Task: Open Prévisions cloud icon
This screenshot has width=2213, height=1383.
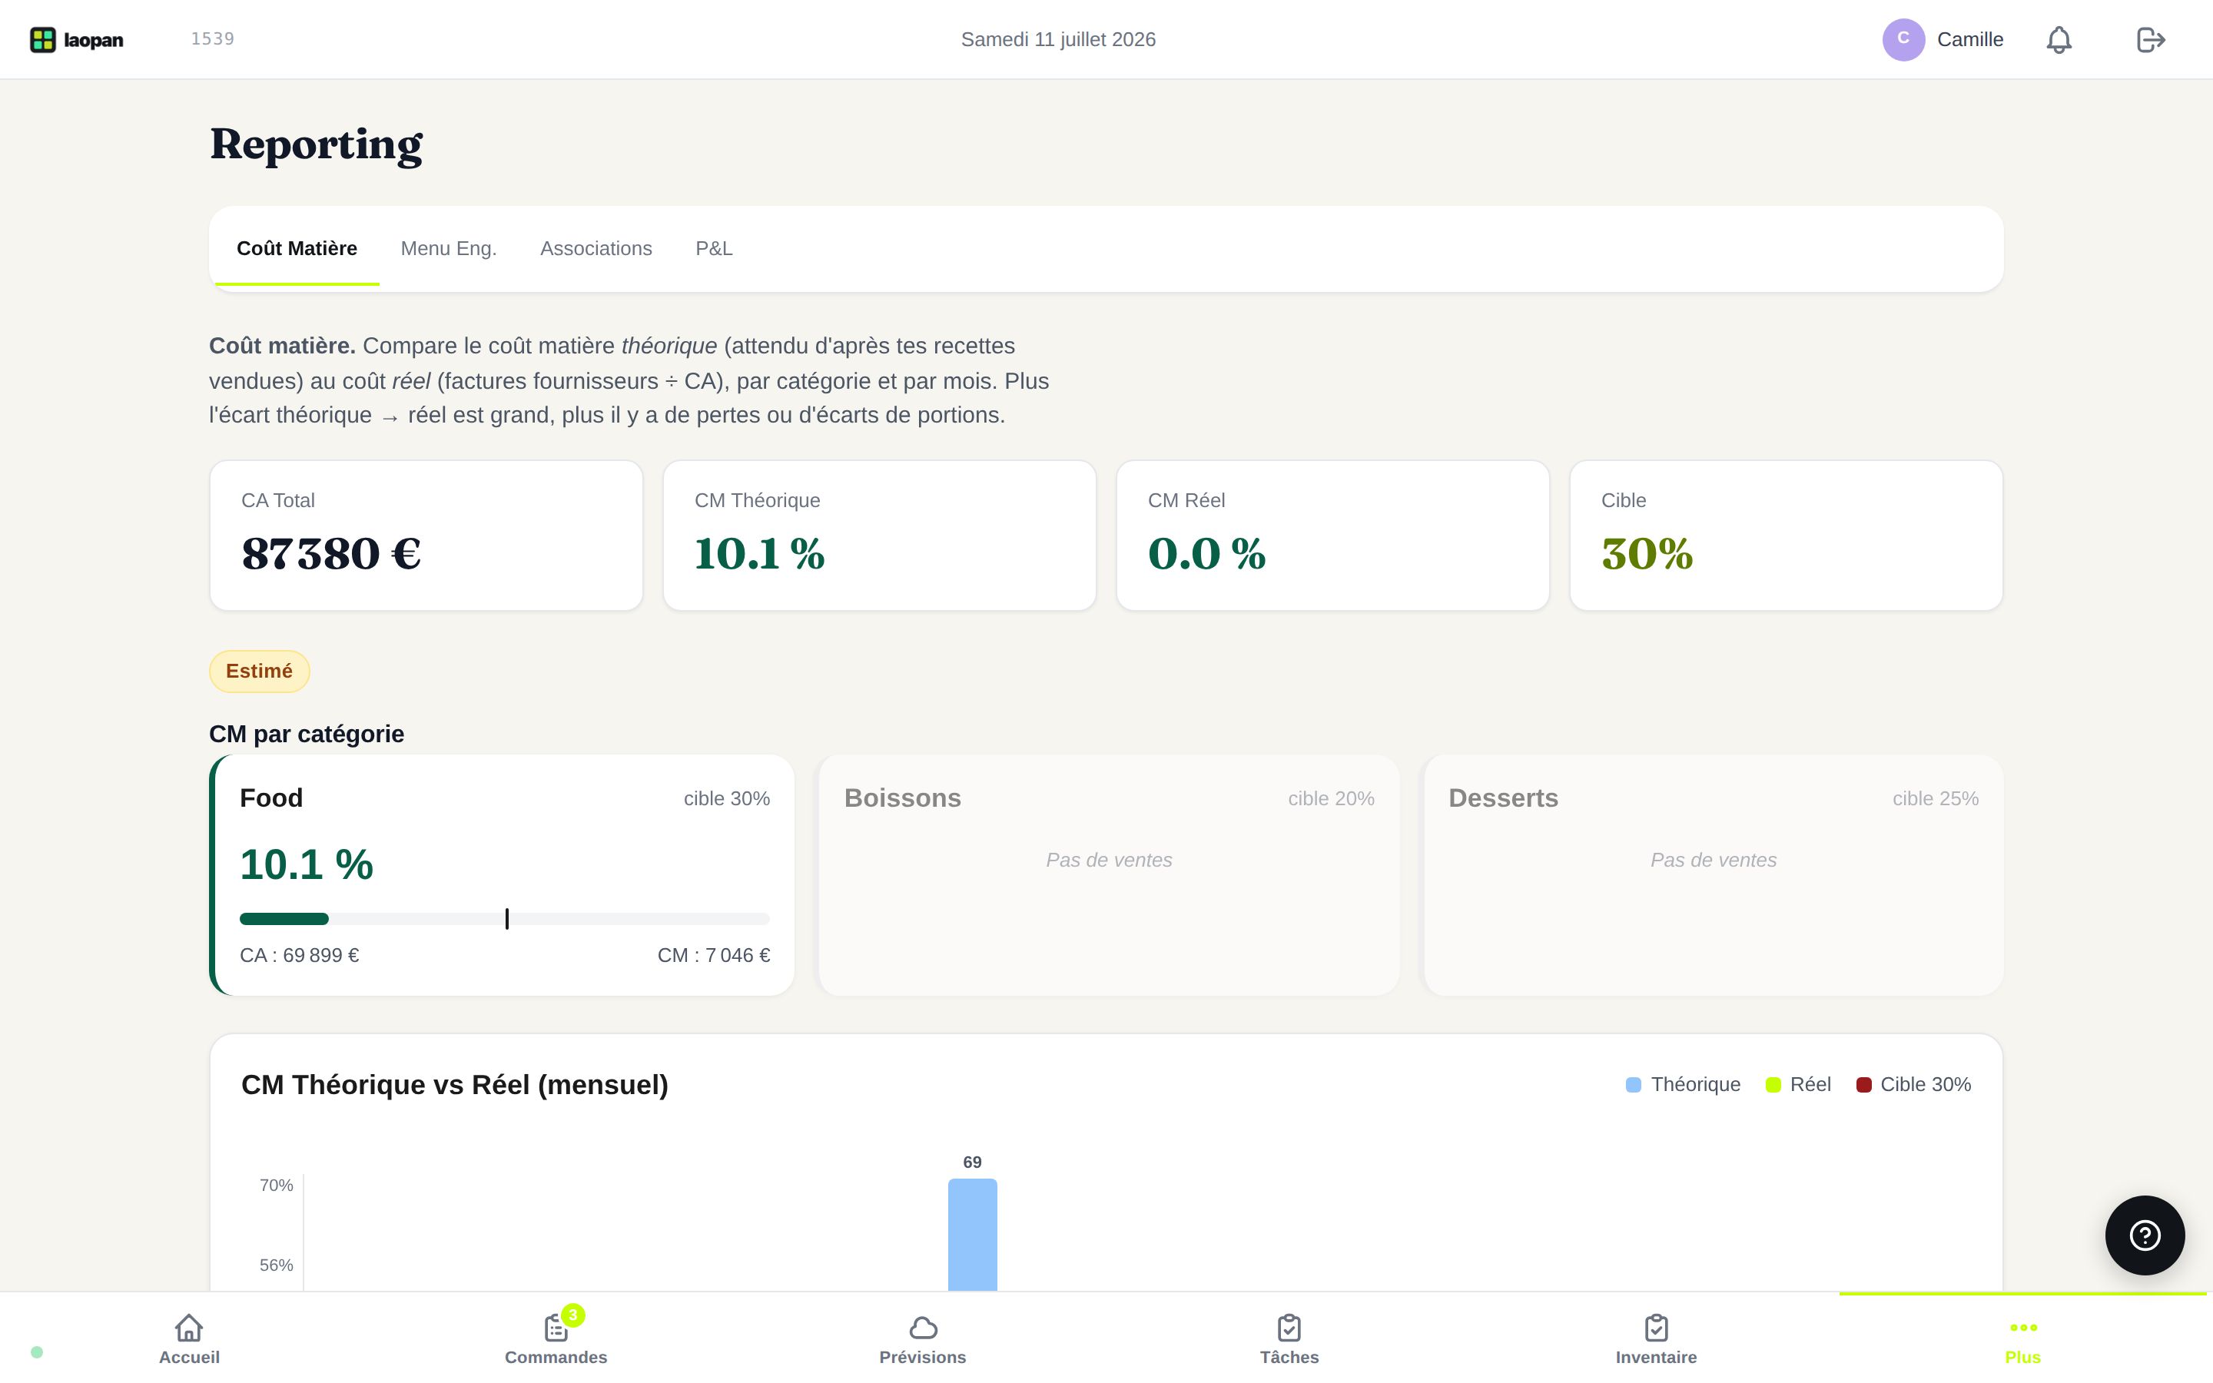Action: pyautogui.click(x=923, y=1339)
